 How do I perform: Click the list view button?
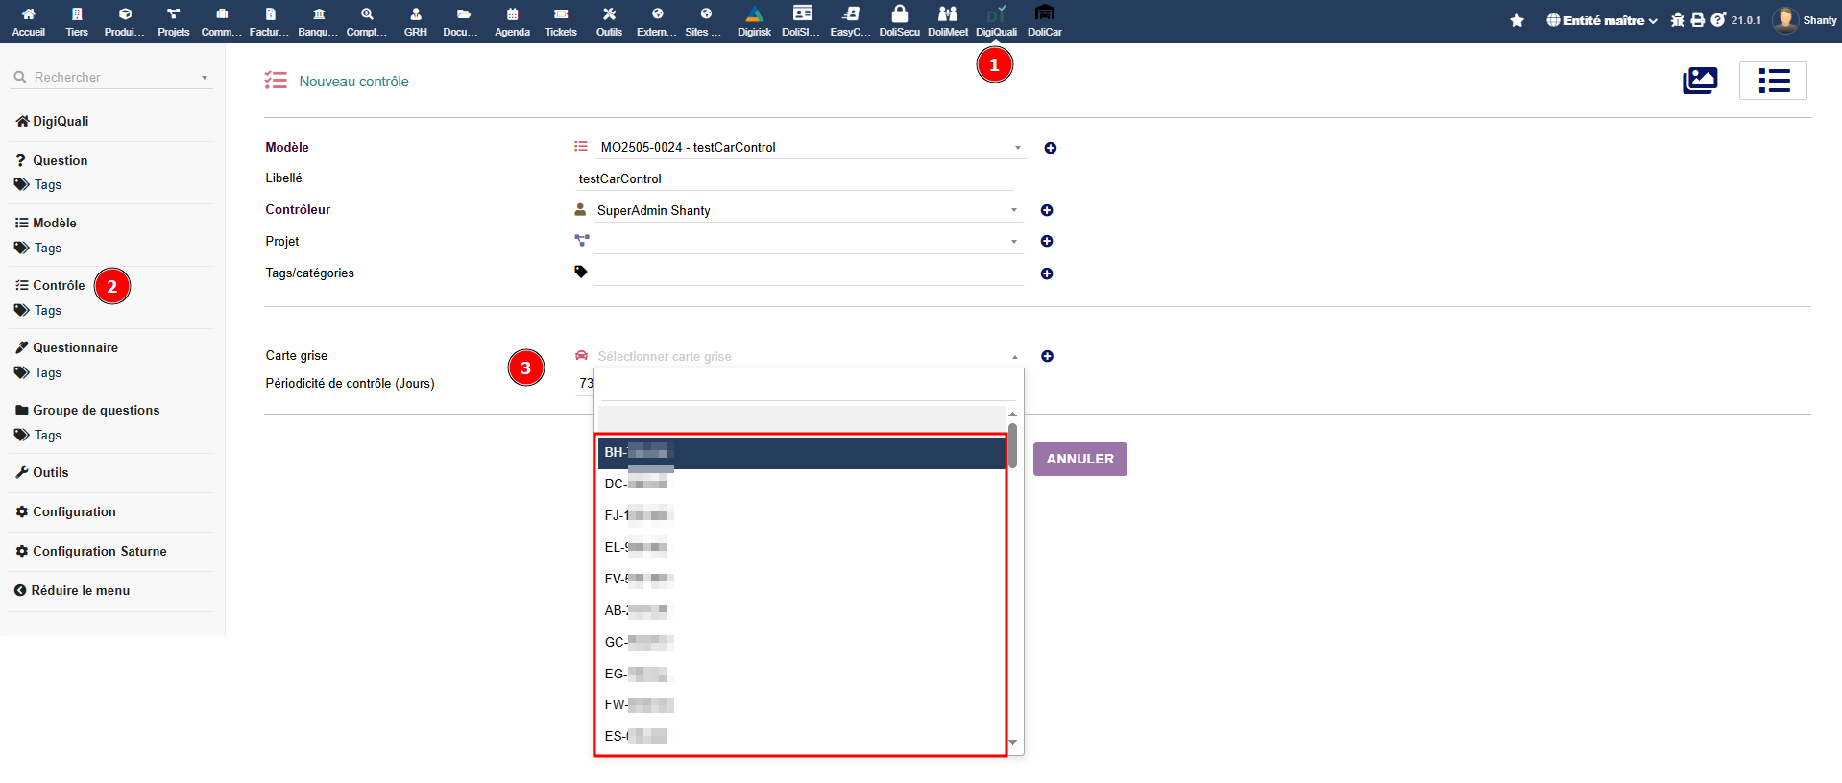1773,81
